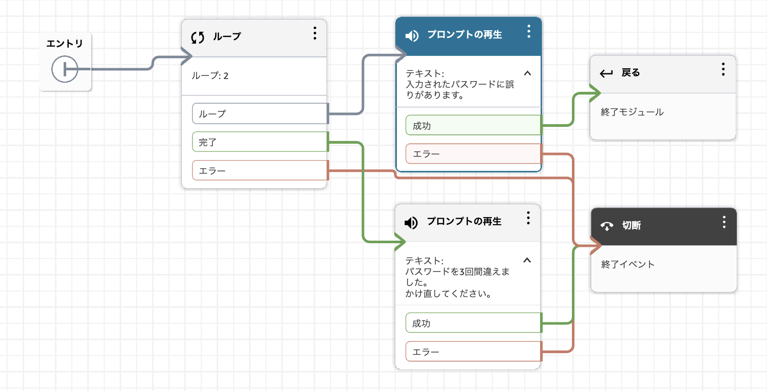
Task: Open the three-dot menu of 切断 block
Action: 724,222
